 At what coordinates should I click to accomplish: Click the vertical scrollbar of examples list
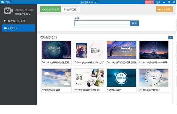click(172, 72)
